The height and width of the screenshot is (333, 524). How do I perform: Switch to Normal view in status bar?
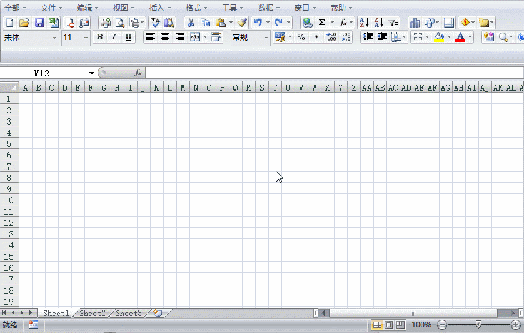tap(377, 325)
